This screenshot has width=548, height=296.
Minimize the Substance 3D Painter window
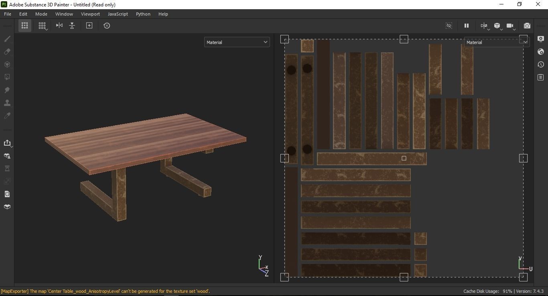pos(501,4)
